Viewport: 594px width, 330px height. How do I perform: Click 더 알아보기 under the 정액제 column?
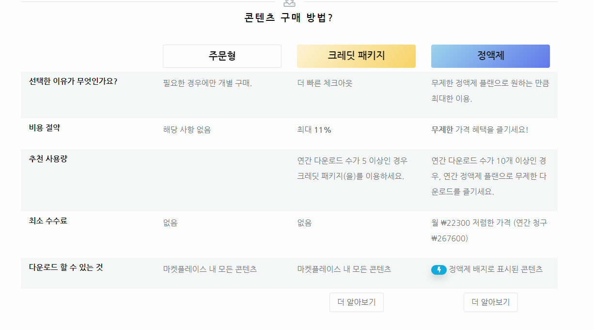point(490,302)
